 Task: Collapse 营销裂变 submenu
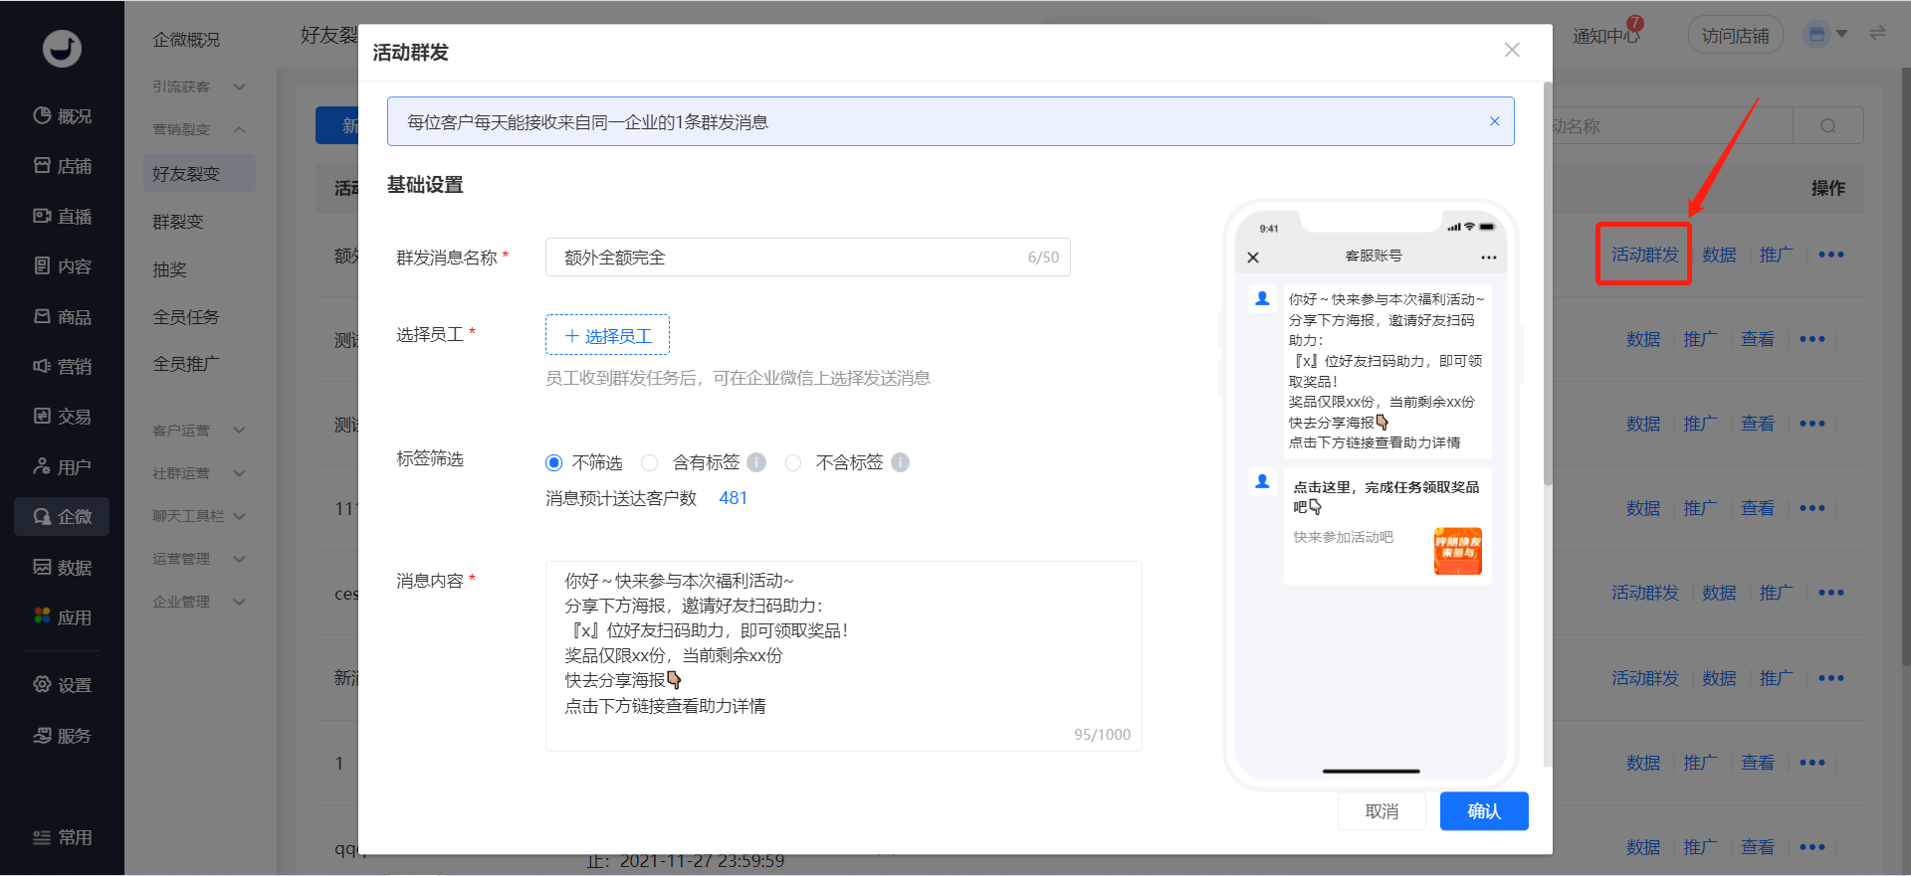click(x=199, y=129)
